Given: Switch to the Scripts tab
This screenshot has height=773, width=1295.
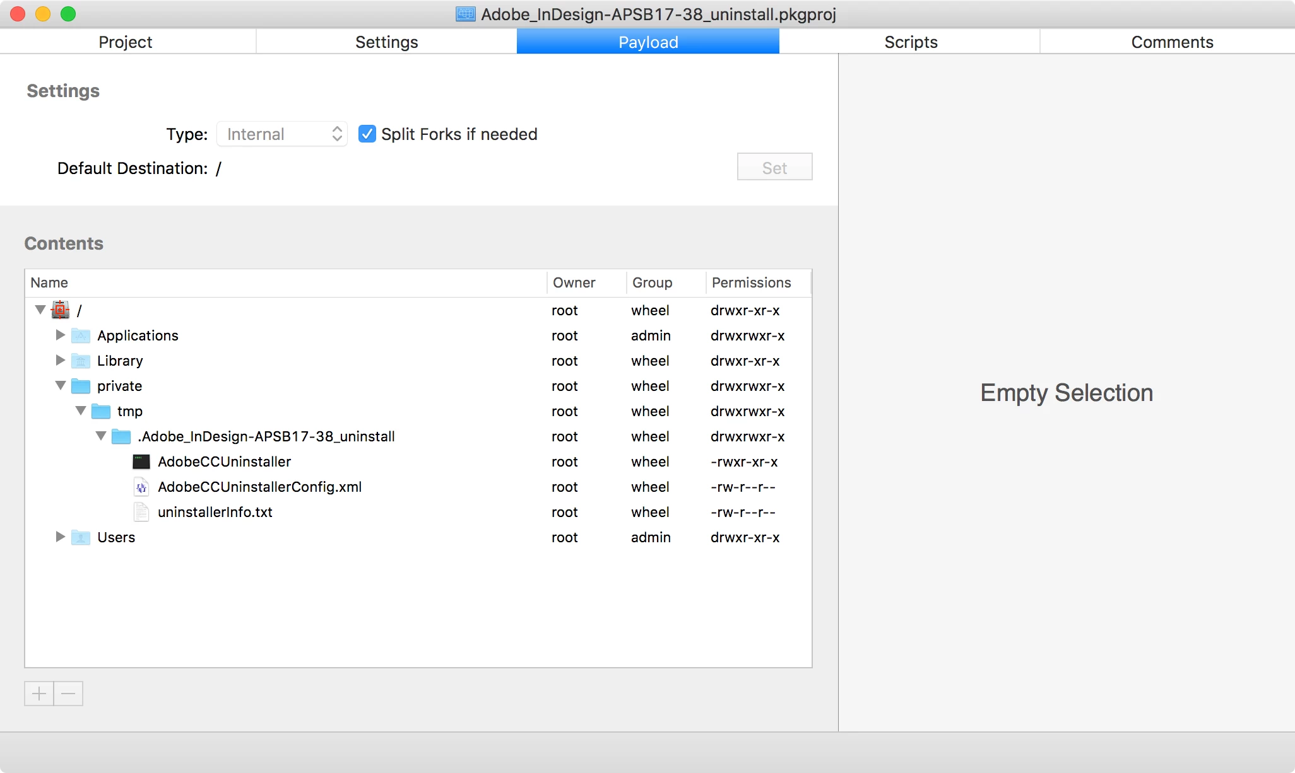Looking at the screenshot, I should pos(910,42).
